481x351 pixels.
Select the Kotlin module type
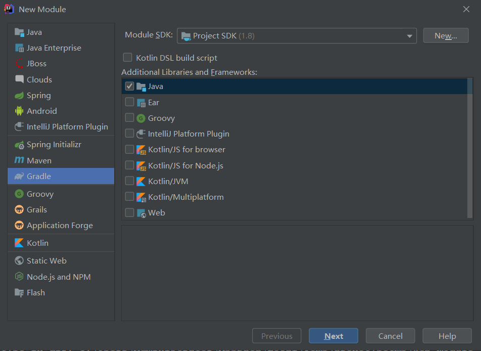coord(35,243)
